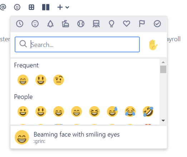Open skin tone selector raised hand
This screenshot has width=187, height=157.
153,45
